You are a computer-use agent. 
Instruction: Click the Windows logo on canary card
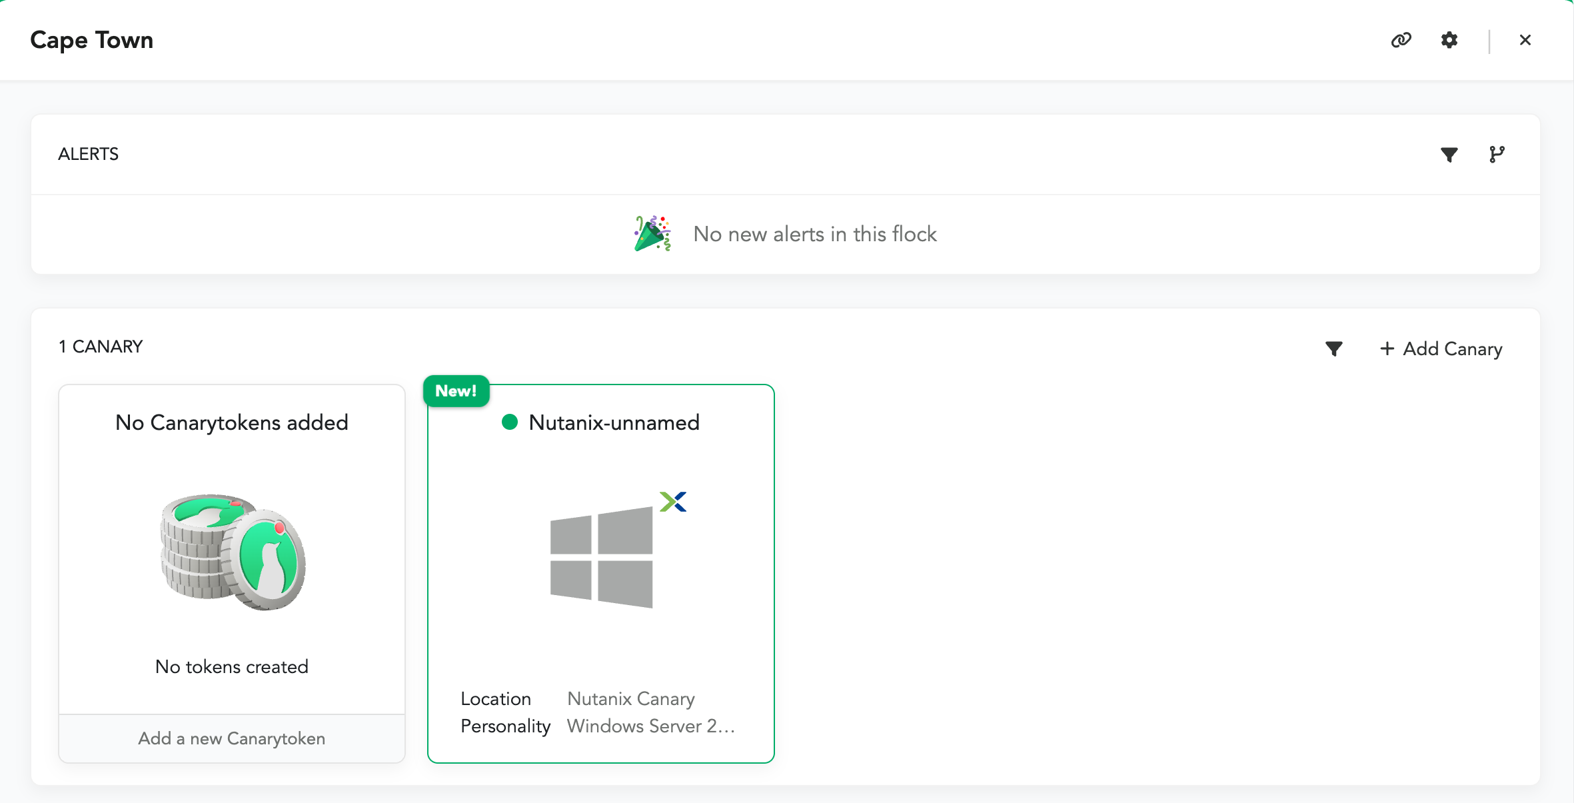click(601, 557)
